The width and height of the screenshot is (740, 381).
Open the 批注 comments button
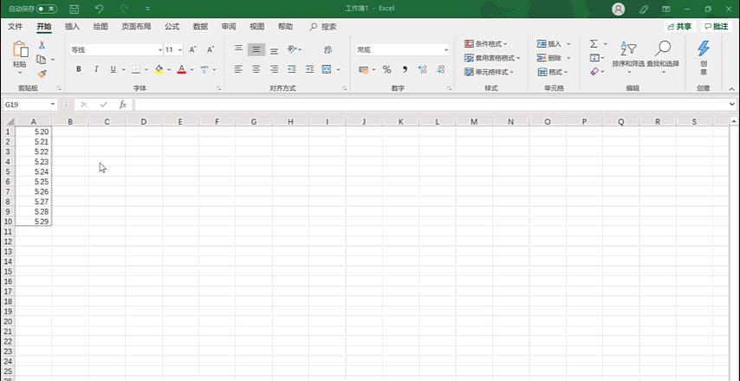tap(717, 27)
